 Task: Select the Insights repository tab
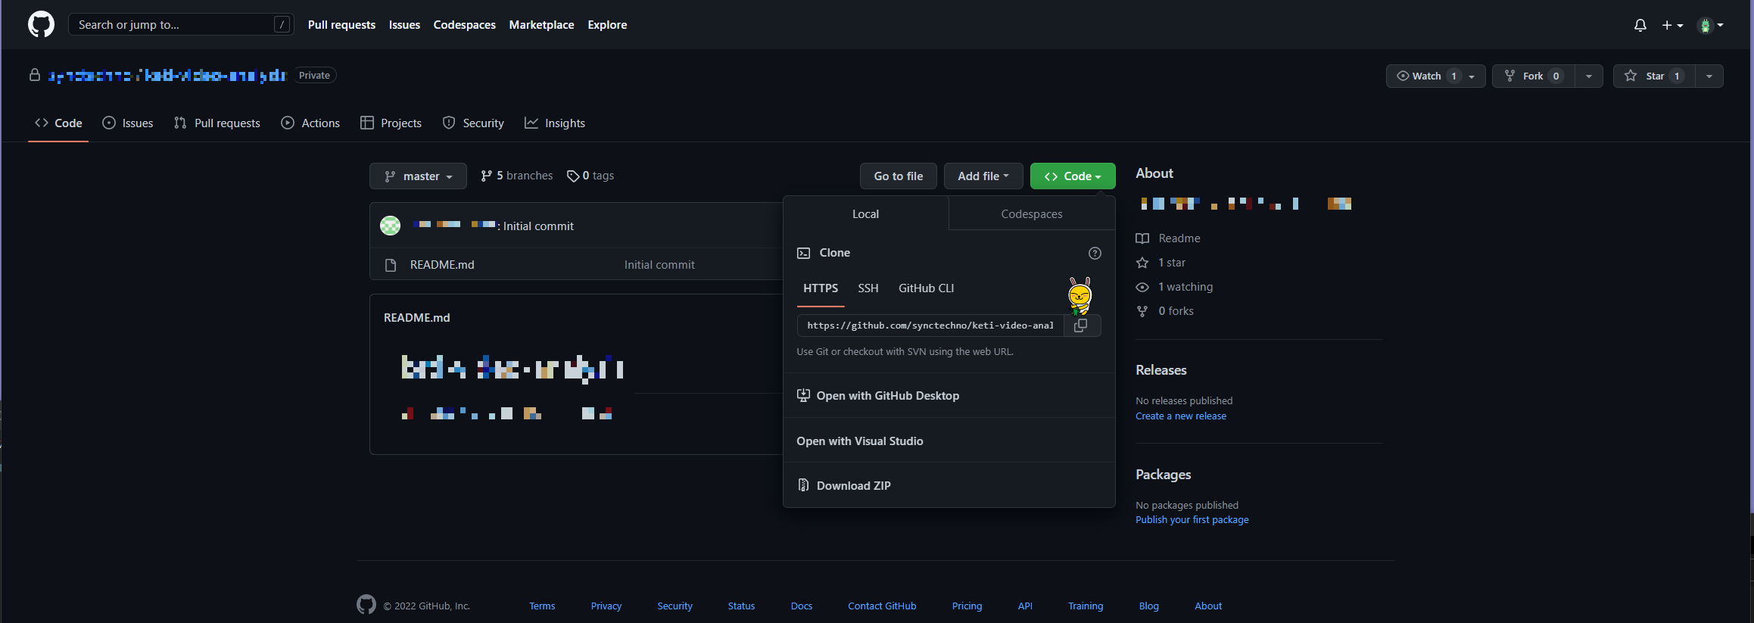coord(555,123)
